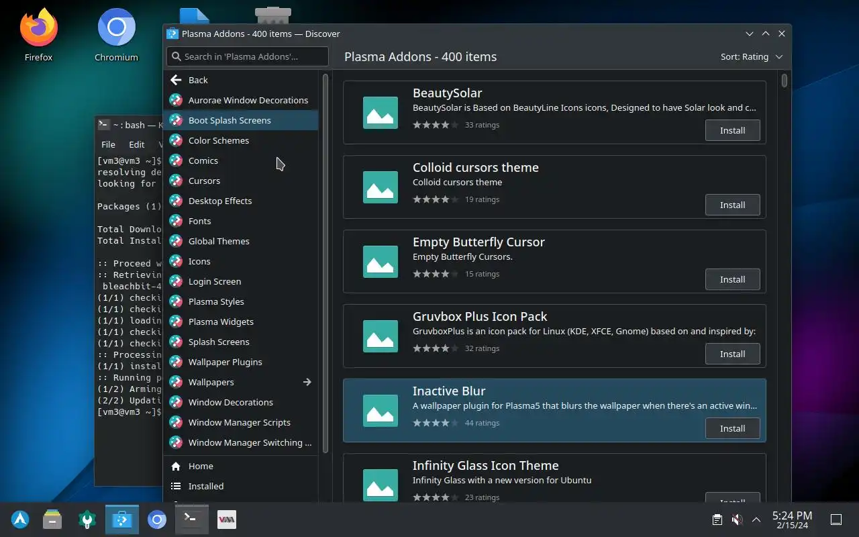The height and width of the screenshot is (537, 859).
Task: Select Window Decorations category
Action: (241, 402)
